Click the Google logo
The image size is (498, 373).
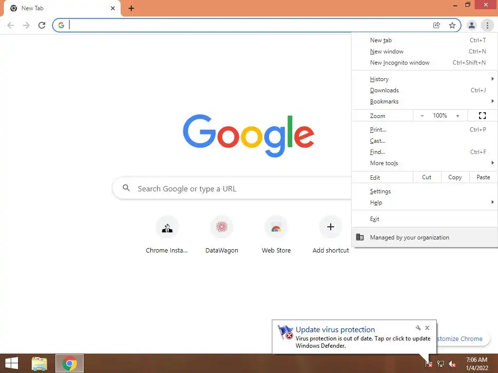(249, 136)
